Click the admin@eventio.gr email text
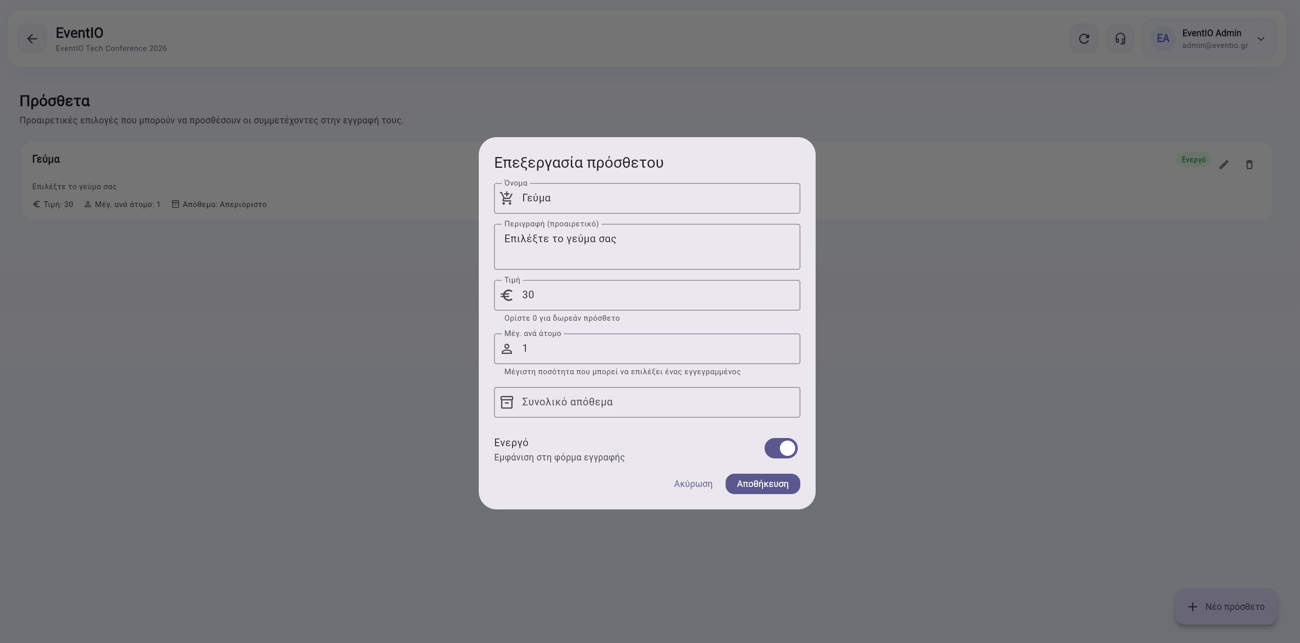This screenshot has width=1300, height=643. [x=1215, y=45]
